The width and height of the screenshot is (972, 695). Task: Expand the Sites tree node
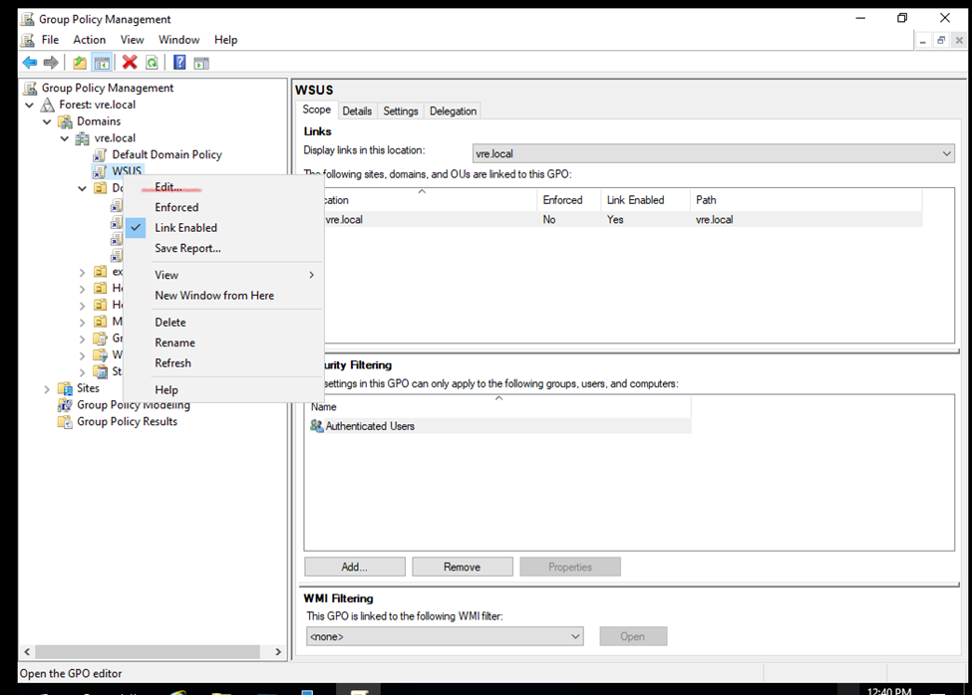[x=47, y=388]
